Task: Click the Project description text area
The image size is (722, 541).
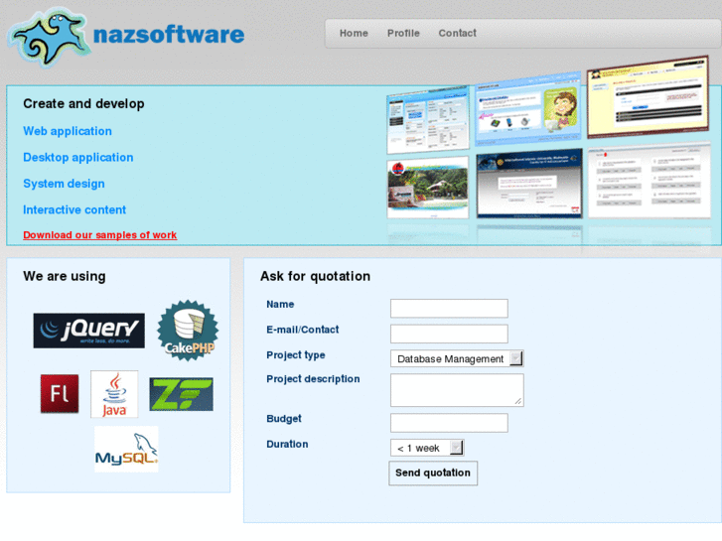Action: click(x=457, y=390)
